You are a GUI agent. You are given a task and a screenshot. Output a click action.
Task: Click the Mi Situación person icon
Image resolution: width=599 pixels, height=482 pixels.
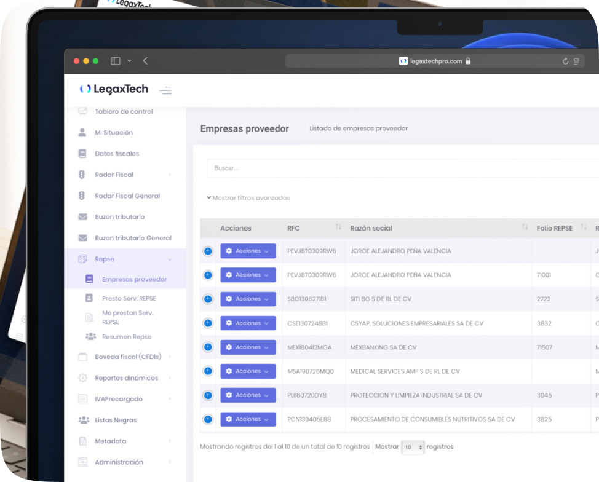click(82, 133)
